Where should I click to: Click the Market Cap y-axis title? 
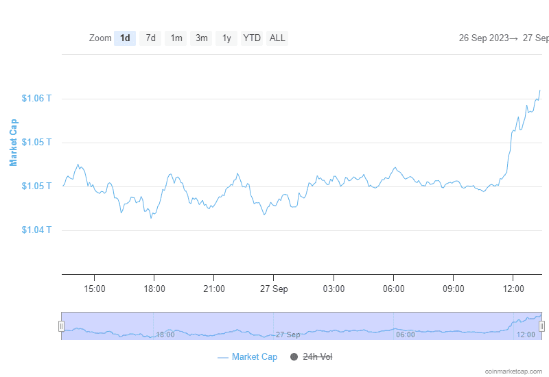[x=14, y=143]
